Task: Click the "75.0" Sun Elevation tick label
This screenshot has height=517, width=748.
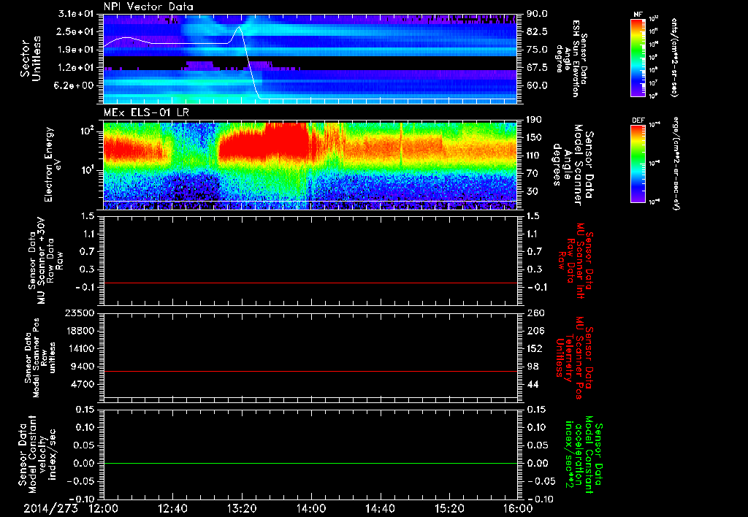Action: (x=537, y=50)
